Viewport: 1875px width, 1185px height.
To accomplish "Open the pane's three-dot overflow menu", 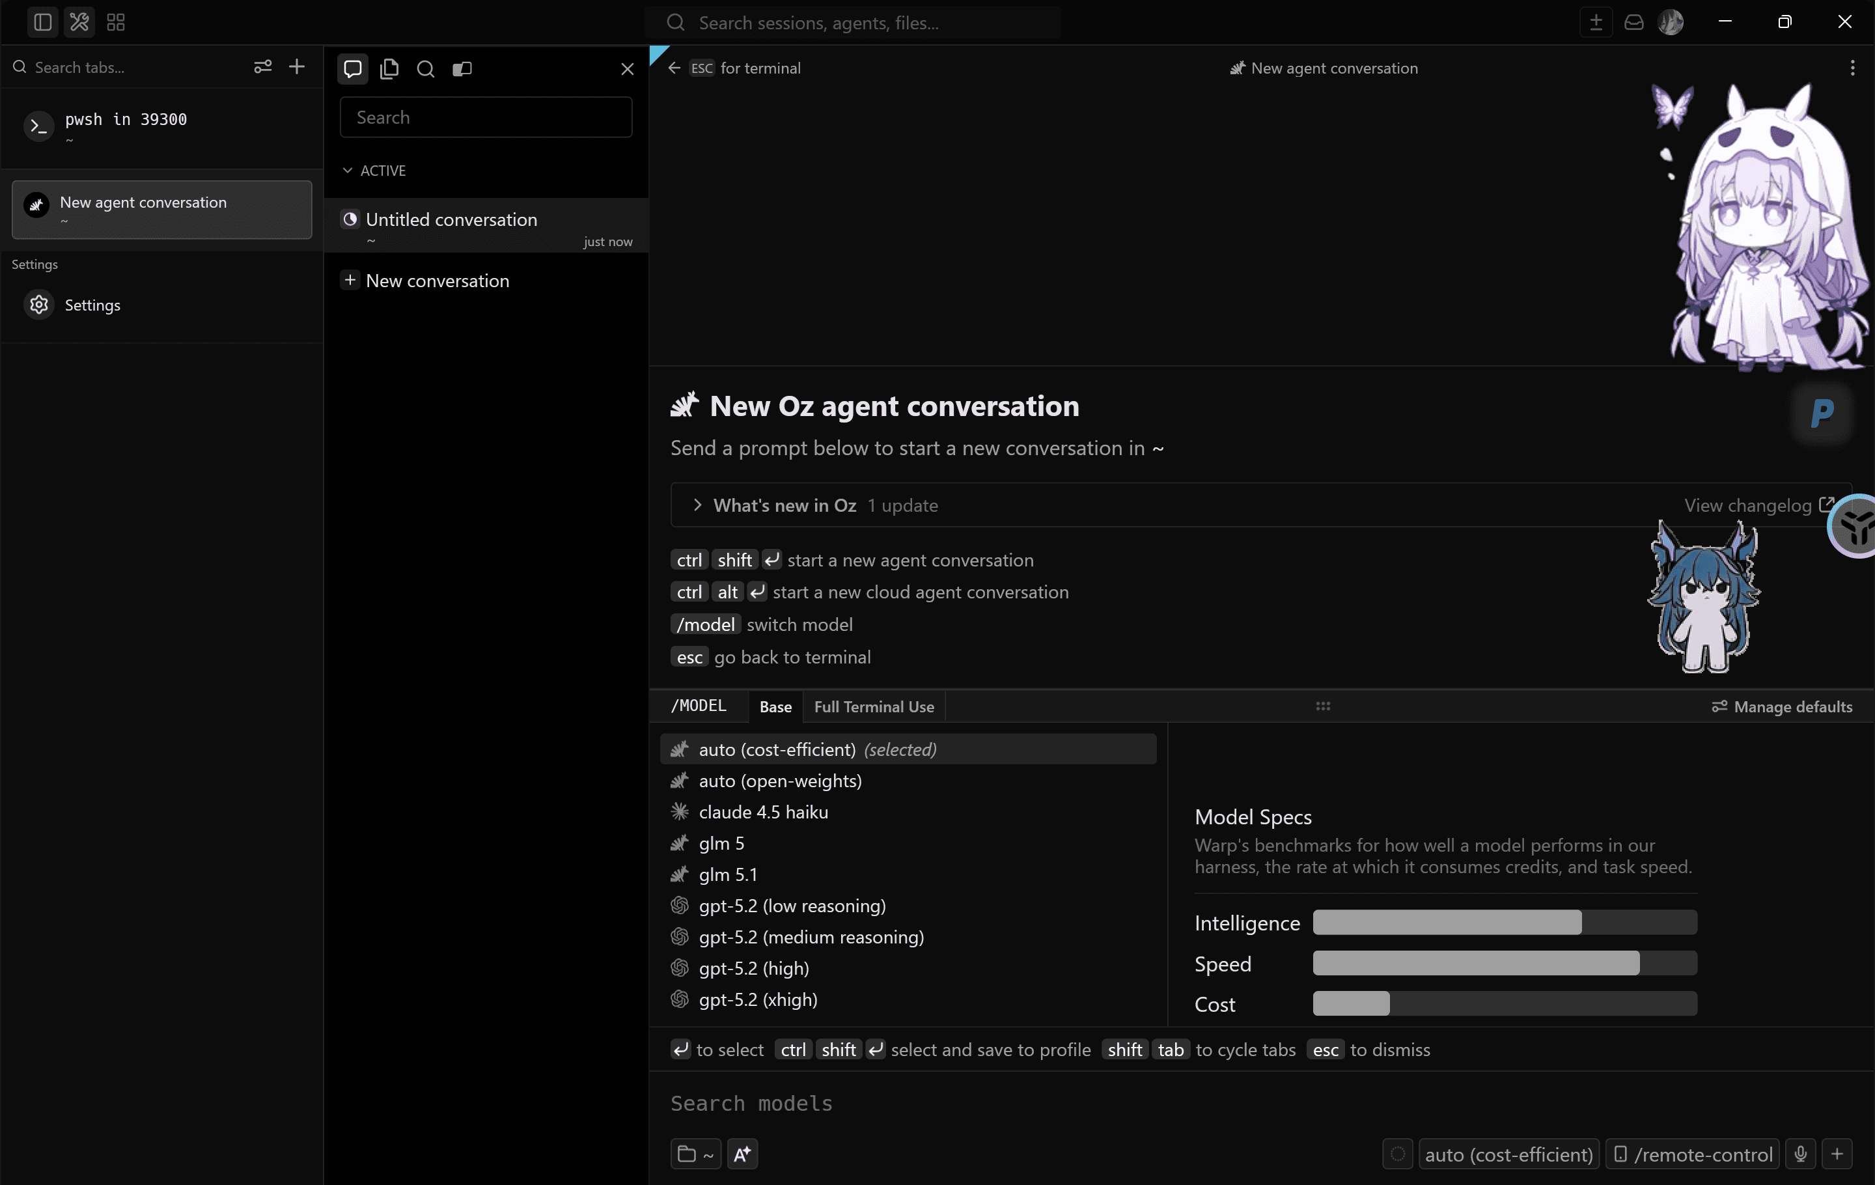I will tap(1852, 68).
